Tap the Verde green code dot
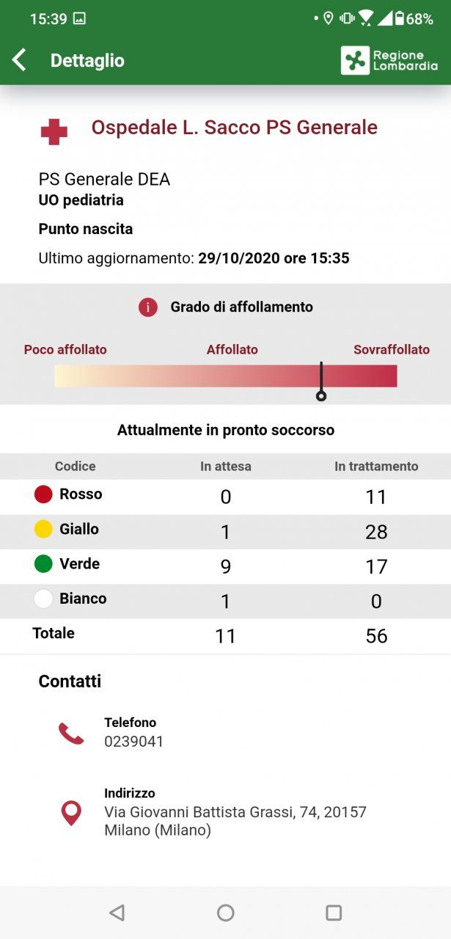Image resolution: width=451 pixels, height=939 pixels. point(43,564)
